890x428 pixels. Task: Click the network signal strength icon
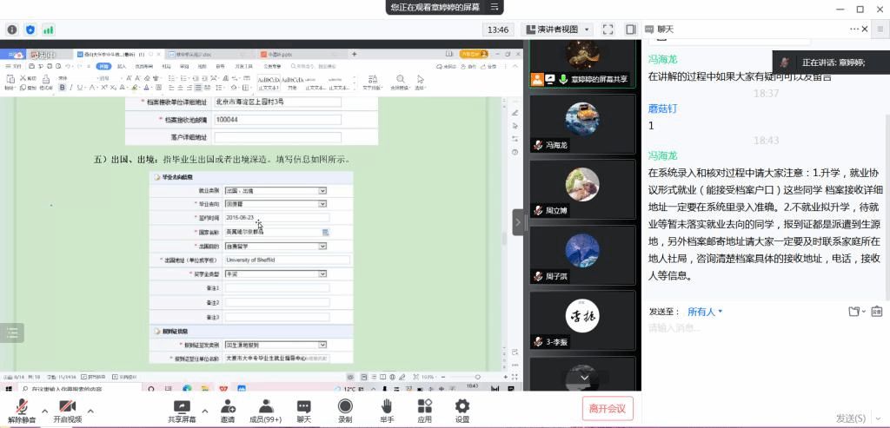(x=49, y=30)
